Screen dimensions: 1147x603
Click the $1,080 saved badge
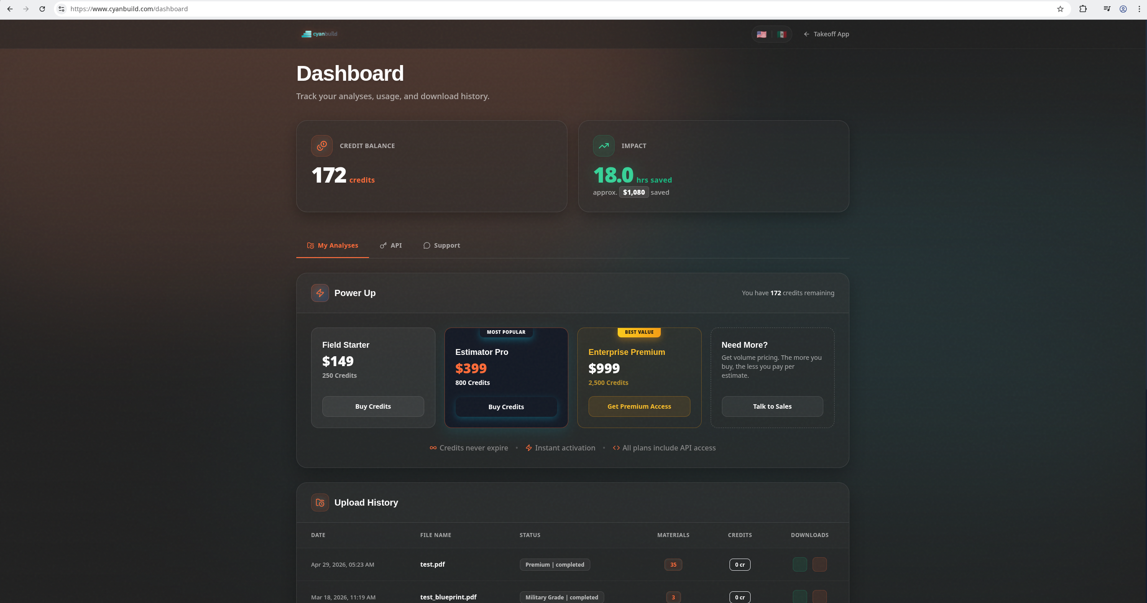pos(634,192)
